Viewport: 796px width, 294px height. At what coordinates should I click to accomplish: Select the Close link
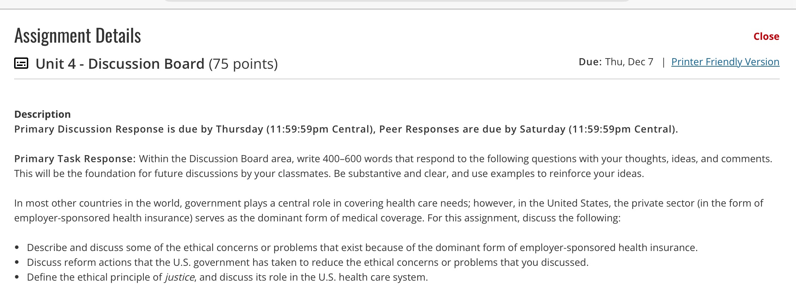pos(766,36)
